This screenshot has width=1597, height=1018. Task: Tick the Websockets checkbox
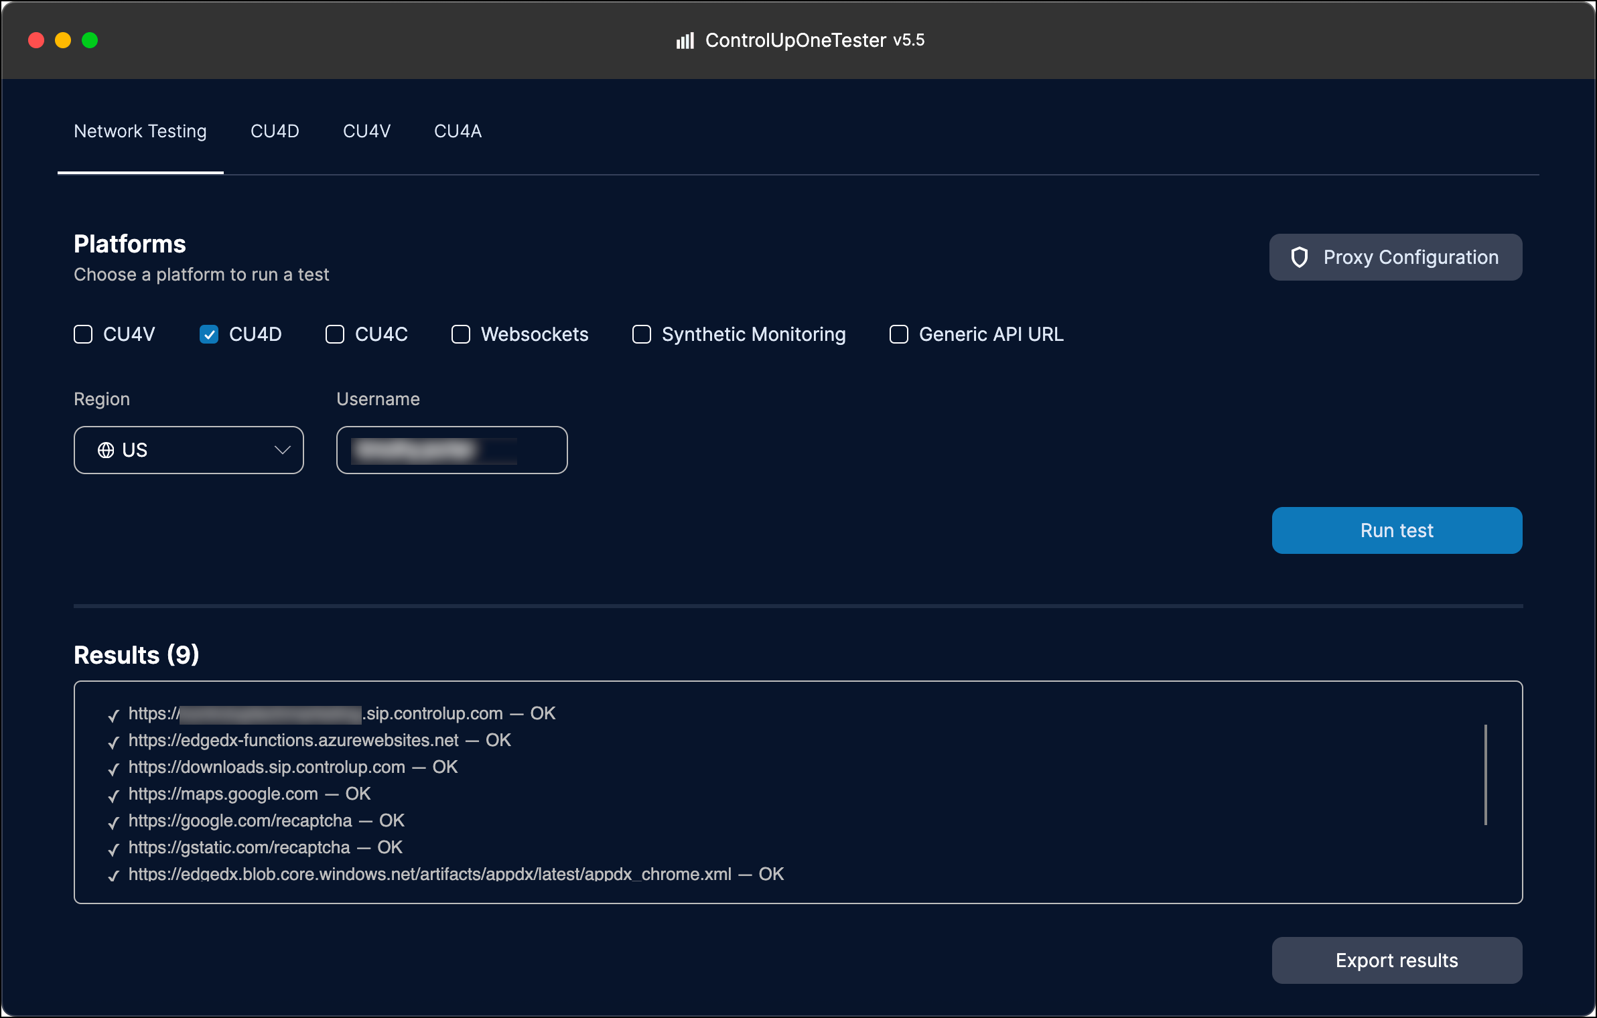pyautogui.click(x=461, y=334)
